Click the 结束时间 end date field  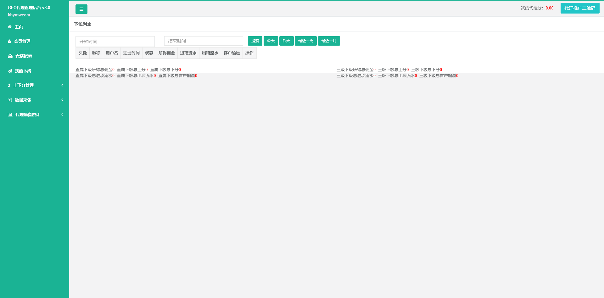point(204,41)
